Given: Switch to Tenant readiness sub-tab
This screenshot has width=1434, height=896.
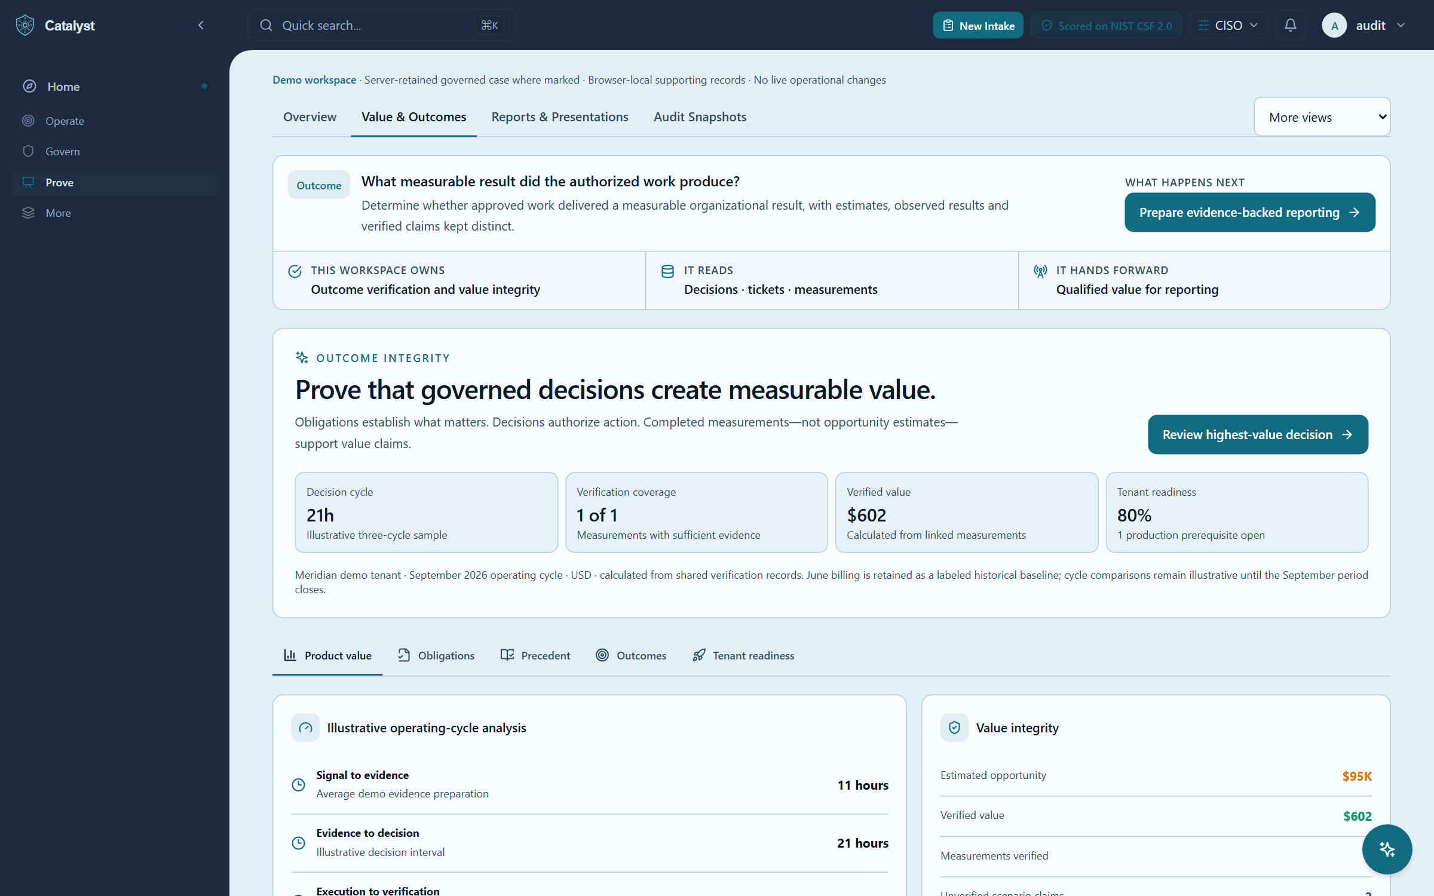Looking at the screenshot, I should click(x=743, y=655).
